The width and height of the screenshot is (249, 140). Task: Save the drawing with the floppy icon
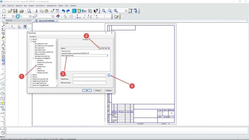(x=15, y=11)
